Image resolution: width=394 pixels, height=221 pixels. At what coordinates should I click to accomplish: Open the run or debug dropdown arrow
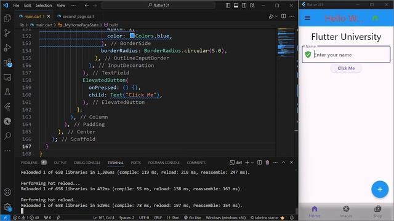coord(276,17)
